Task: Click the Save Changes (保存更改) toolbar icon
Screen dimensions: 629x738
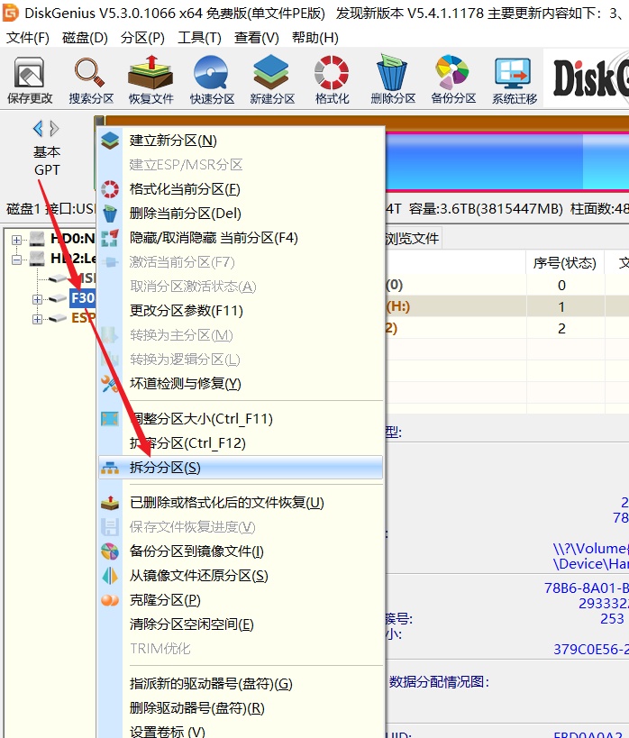Action: [x=30, y=79]
